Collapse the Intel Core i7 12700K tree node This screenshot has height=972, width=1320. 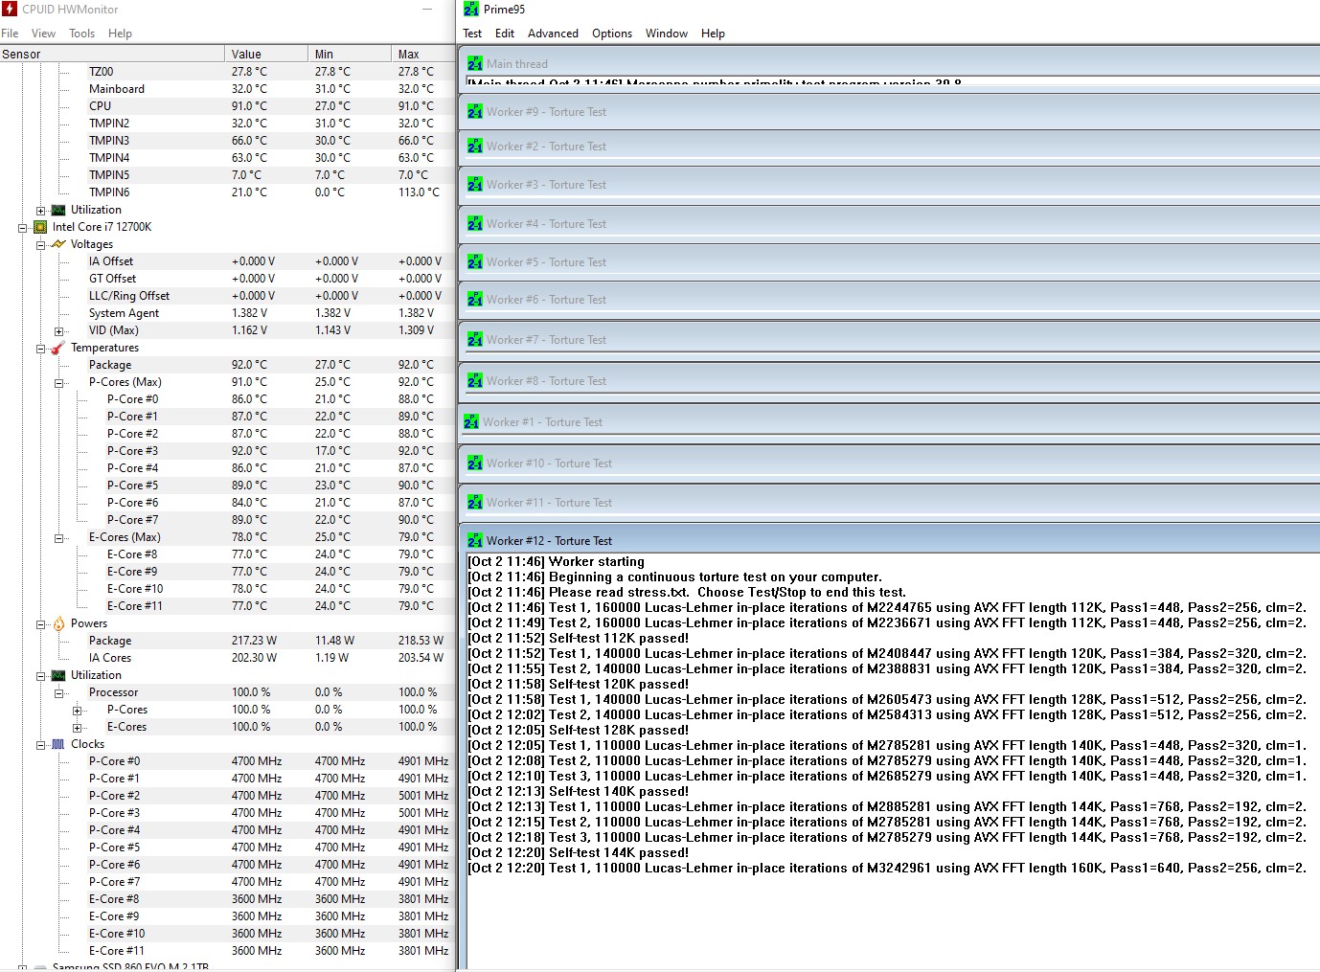(22, 228)
